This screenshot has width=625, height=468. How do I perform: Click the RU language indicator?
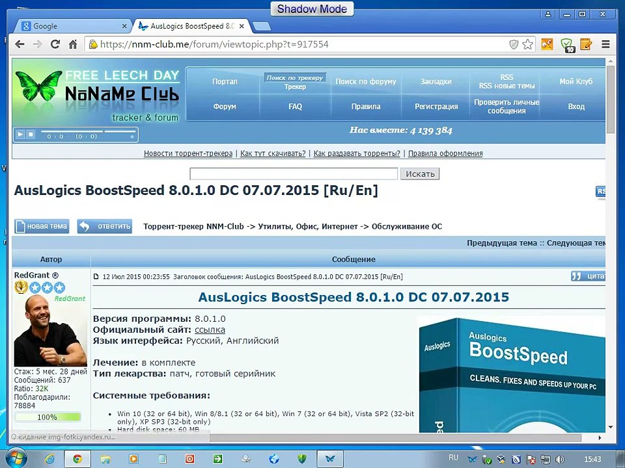[x=453, y=458]
